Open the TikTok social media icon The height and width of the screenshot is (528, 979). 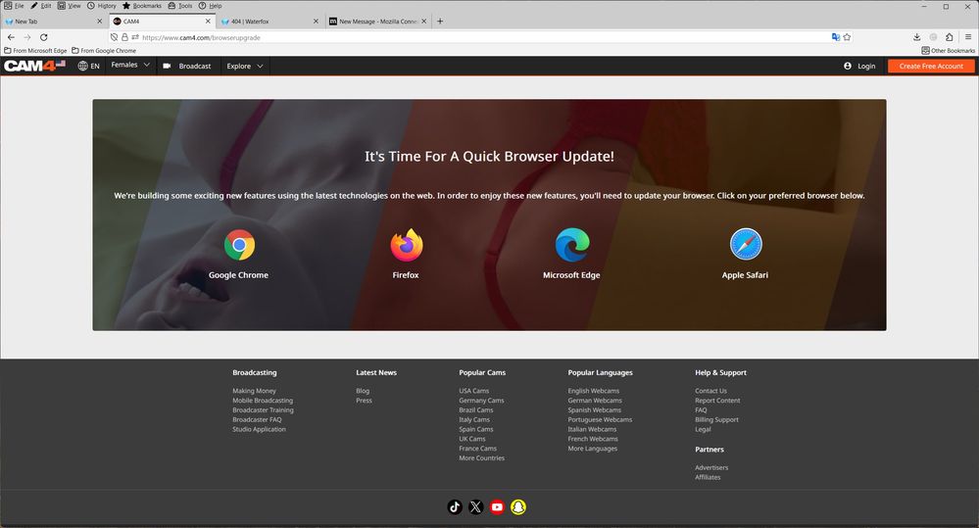[x=455, y=506]
